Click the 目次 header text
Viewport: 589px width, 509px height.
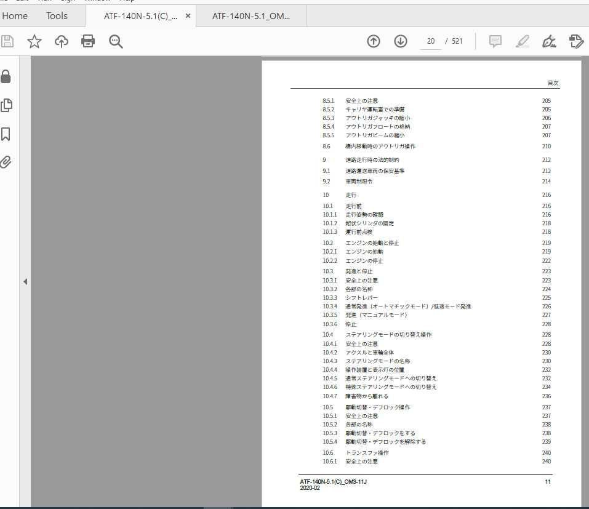(553, 83)
